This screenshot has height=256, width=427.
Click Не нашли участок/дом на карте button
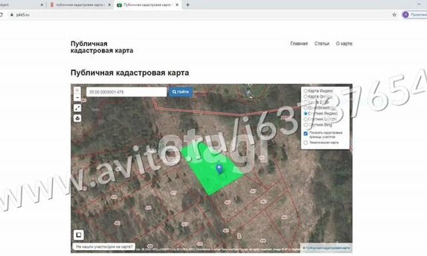[105, 247]
